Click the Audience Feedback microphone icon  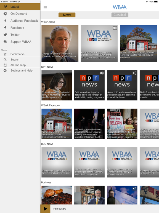coord(5,21)
